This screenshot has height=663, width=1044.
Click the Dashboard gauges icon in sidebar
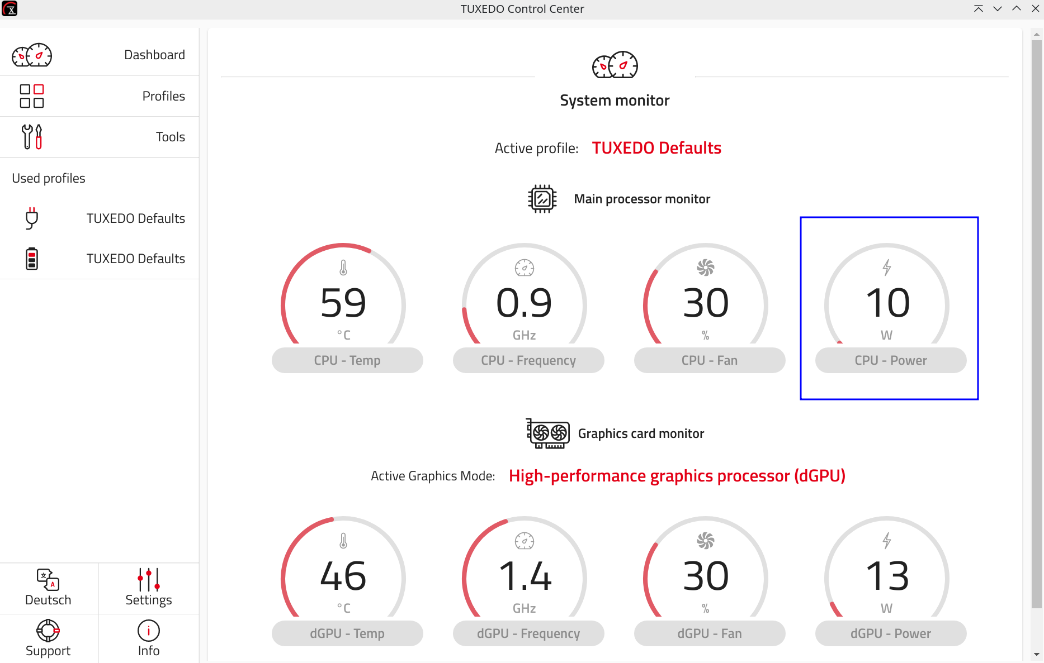tap(32, 55)
